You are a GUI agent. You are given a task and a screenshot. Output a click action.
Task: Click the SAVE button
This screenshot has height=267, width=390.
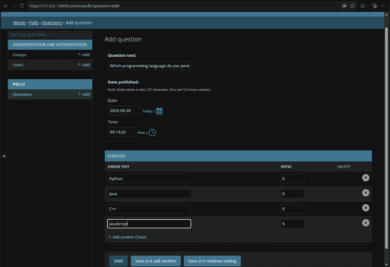click(119, 261)
